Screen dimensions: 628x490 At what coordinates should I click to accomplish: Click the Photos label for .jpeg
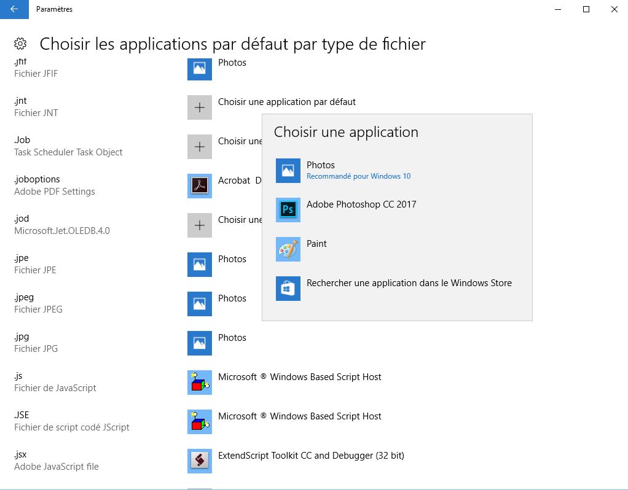point(232,298)
